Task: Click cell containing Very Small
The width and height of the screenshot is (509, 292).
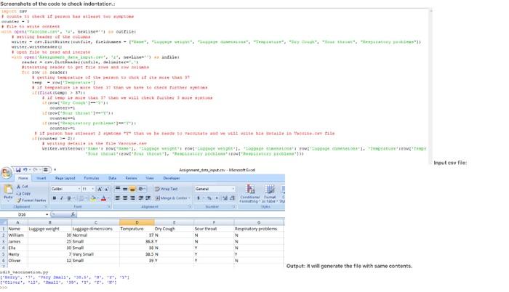Action: (95, 254)
